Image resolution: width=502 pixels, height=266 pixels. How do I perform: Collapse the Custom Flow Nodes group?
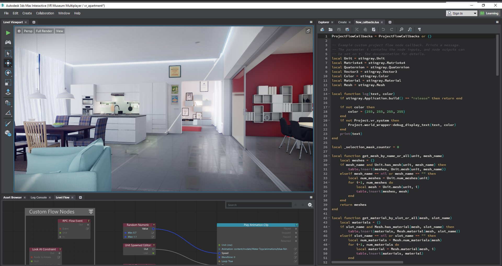point(91,212)
